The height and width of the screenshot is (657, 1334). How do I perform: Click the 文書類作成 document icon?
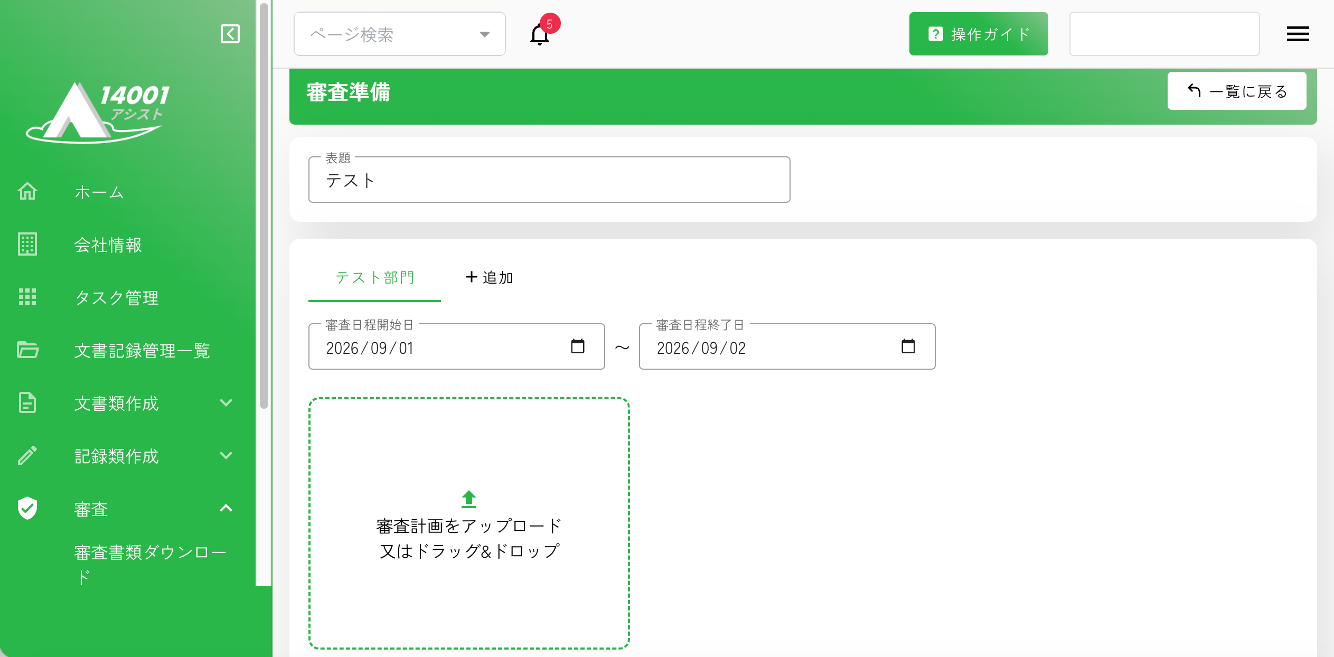(x=27, y=402)
